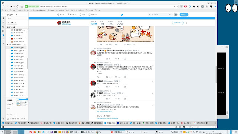Screen dimensions: 238x134
Task: Toggle tab tiling in the status bar
Action: point(180,127)
